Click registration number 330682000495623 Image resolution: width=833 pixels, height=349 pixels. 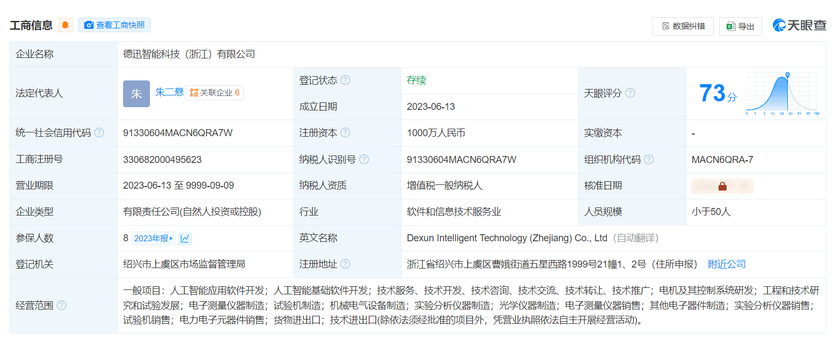(162, 159)
